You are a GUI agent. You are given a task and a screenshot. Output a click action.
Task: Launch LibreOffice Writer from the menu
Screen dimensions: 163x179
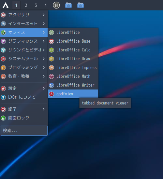coord(73,85)
